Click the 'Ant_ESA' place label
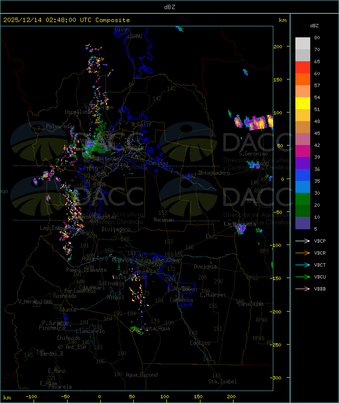This screenshot has height=403, width=339. [x=76, y=347]
